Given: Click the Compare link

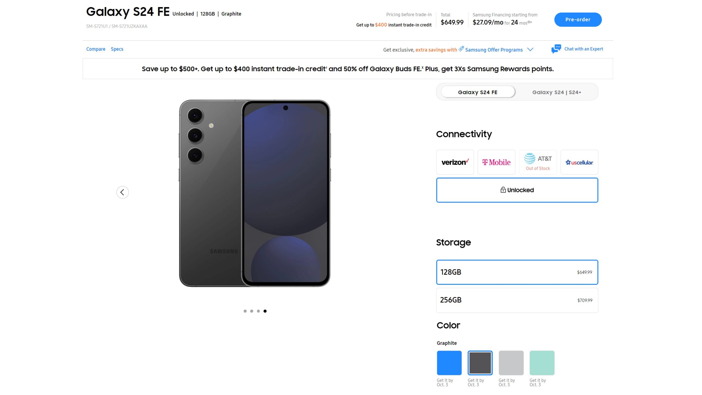Looking at the screenshot, I should click(96, 49).
